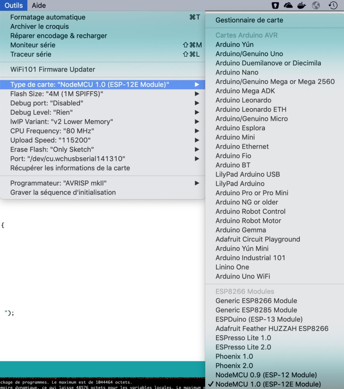Select Arduino/Genuino Mega or Mega 2560
Image resolution: width=344 pixels, height=389 pixels.
click(274, 82)
